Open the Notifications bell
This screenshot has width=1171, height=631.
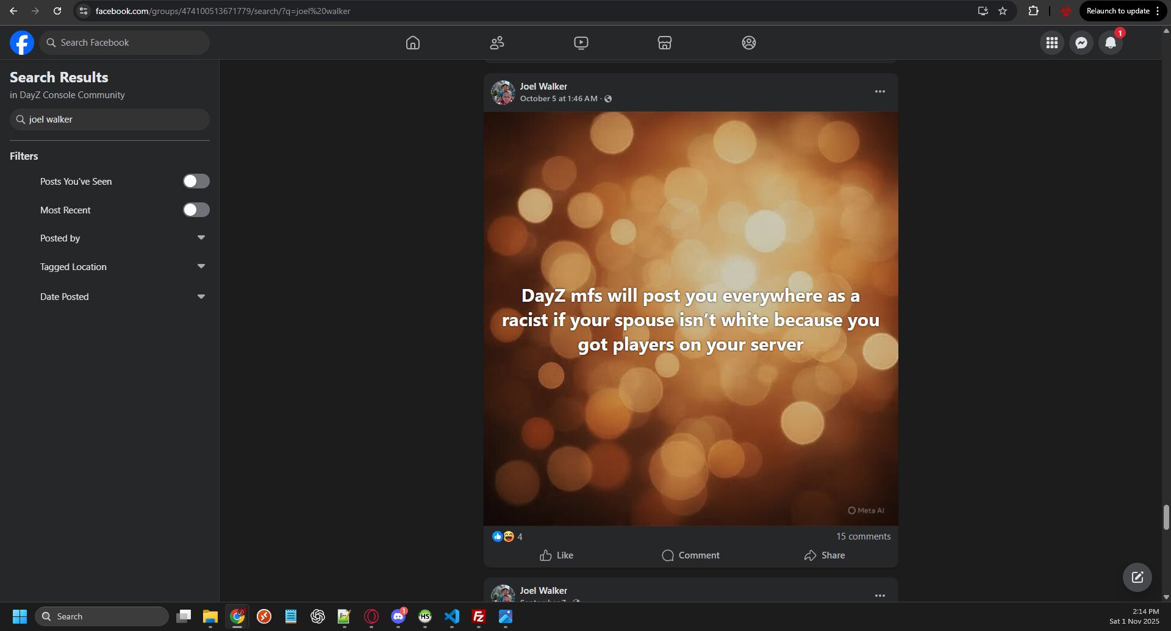click(1111, 43)
